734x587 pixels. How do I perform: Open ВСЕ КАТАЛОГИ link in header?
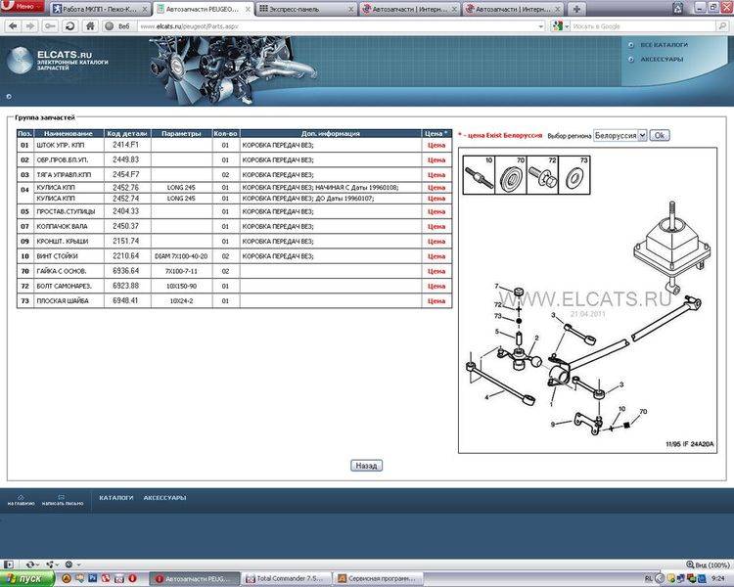[664, 45]
